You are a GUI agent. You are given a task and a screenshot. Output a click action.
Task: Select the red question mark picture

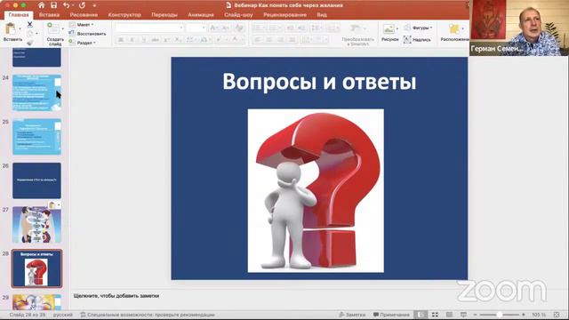pyautogui.click(x=316, y=190)
